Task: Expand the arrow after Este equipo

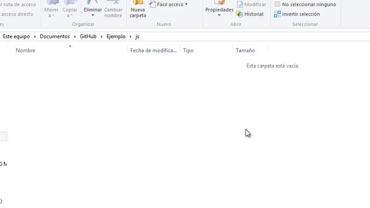Action: click(35, 36)
